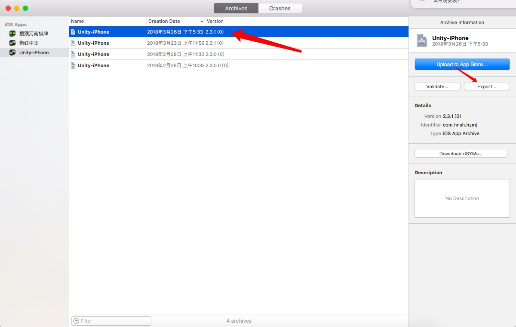Click the Unity-iPhone archive thumbnail under Archive Information

pos(422,40)
